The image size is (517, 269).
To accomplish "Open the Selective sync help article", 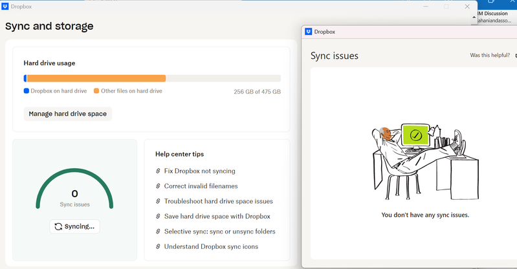I will pos(219,231).
